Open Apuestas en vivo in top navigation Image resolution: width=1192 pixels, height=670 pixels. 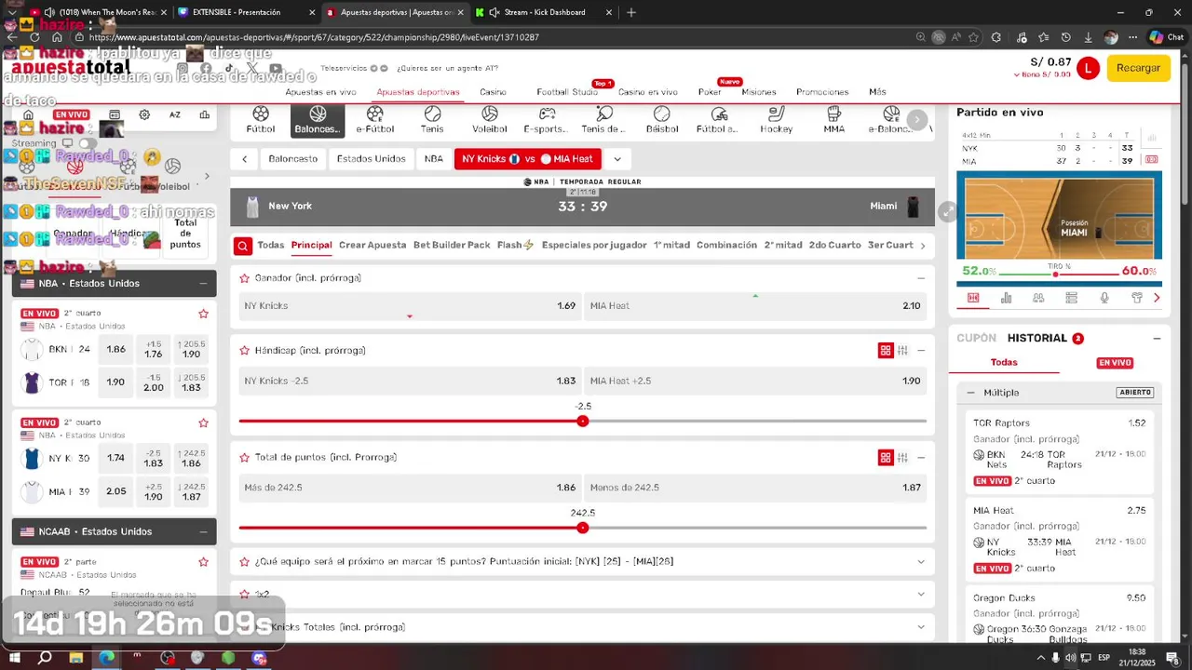(320, 92)
